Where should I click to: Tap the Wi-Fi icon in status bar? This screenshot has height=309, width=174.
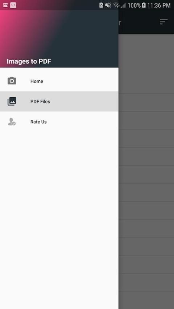point(116,5)
